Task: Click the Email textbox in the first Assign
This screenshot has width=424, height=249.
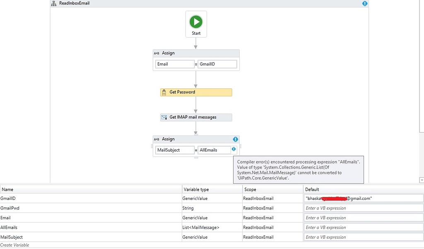Action: (x=175, y=64)
